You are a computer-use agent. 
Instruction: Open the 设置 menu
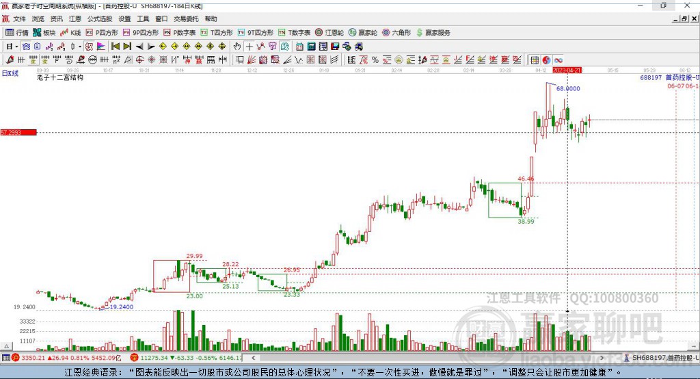pyautogui.click(x=124, y=18)
